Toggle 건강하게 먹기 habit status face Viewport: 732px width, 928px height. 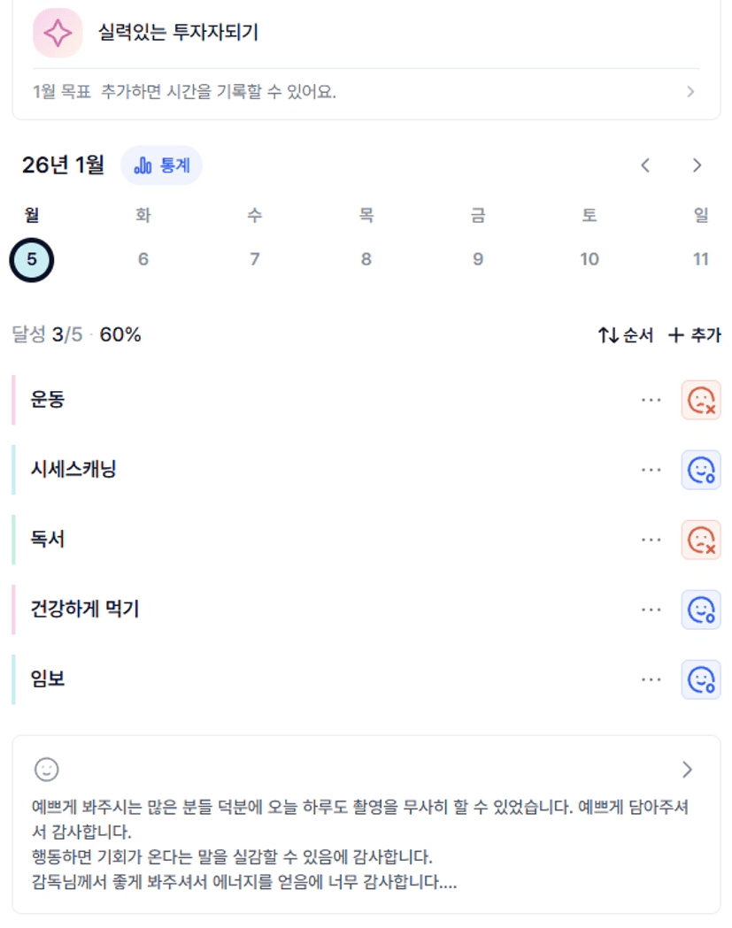701,610
